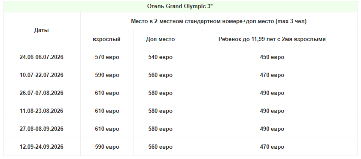Click the date range 12.09-24.09.2026
The image size is (361, 159).
pyautogui.click(x=42, y=147)
